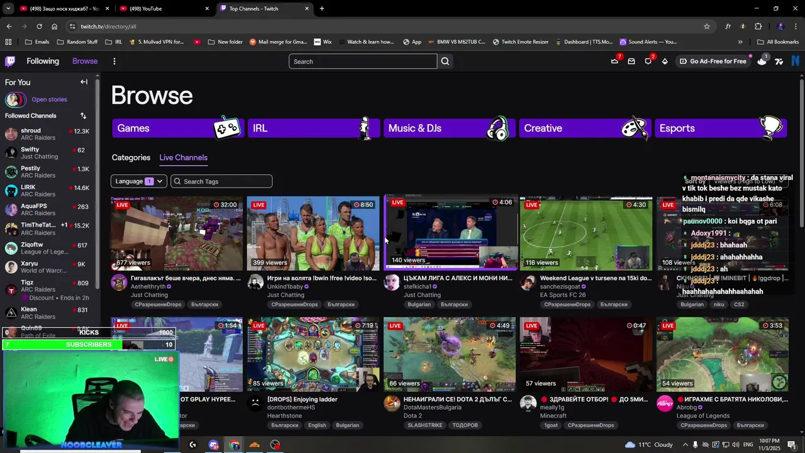Open the dontbothermeHS Hearthstone thumbnail
Viewport: 805px width, 453px height.
click(313, 354)
